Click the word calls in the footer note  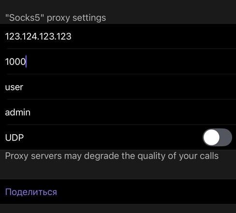(x=209, y=156)
